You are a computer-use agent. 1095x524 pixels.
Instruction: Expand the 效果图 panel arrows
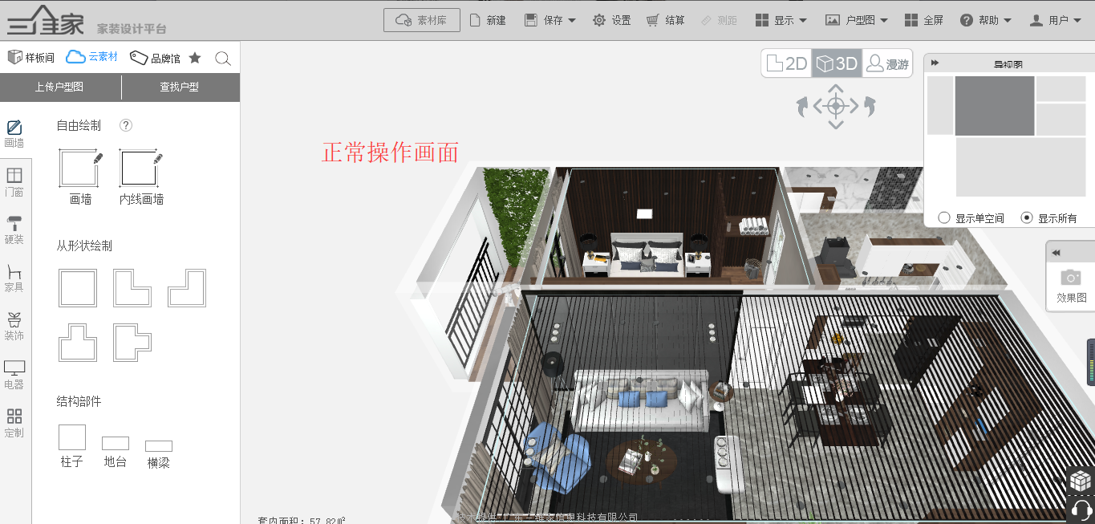1056,253
